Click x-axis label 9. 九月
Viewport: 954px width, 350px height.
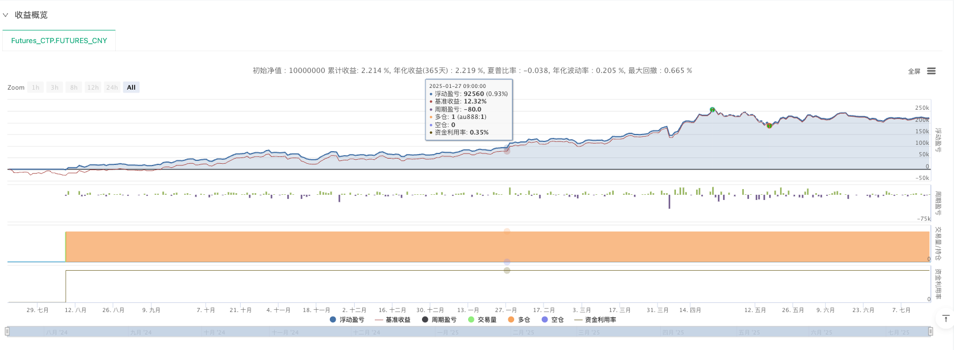click(151, 310)
